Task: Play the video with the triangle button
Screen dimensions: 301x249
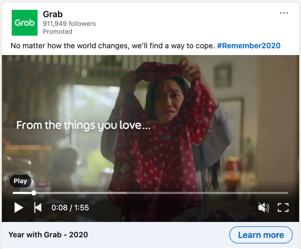Action: tap(19, 207)
